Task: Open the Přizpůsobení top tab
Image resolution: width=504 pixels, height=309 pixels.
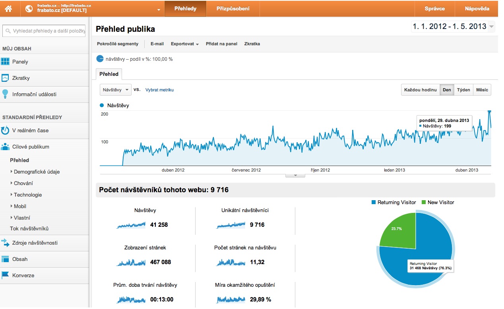Action: click(233, 8)
